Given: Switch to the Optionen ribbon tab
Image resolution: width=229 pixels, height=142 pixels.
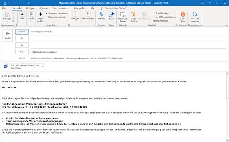Looking at the screenshot, I should (x=44, y=8).
